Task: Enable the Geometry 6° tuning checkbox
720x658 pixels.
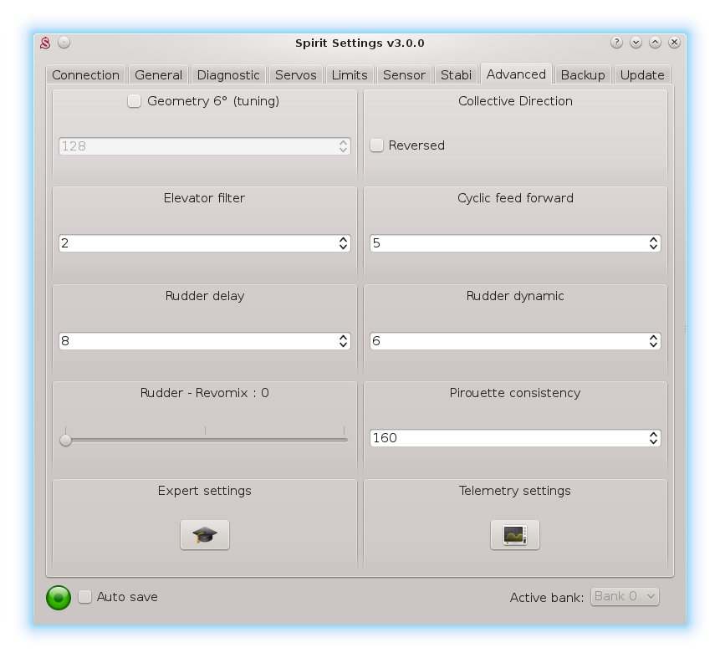Action: click(x=134, y=101)
